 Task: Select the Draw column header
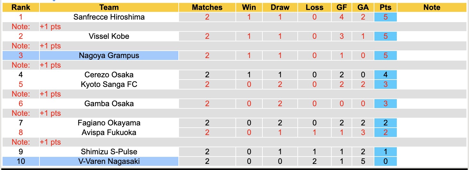pos(280,7)
